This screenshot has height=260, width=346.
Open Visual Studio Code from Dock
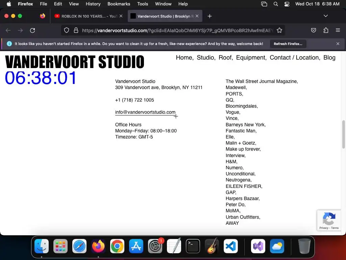[230, 246]
